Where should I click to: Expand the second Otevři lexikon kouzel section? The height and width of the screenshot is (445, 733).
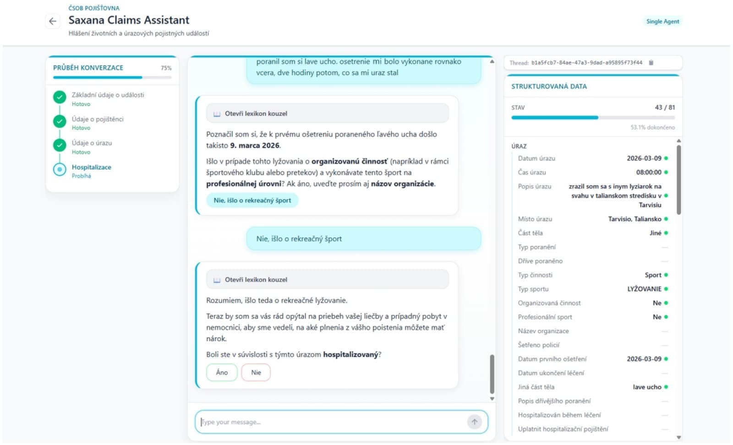point(327,279)
